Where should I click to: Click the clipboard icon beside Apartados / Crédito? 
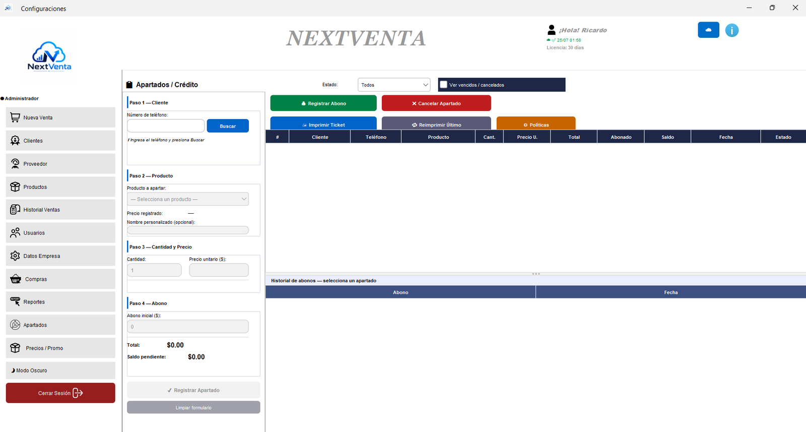pyautogui.click(x=129, y=85)
